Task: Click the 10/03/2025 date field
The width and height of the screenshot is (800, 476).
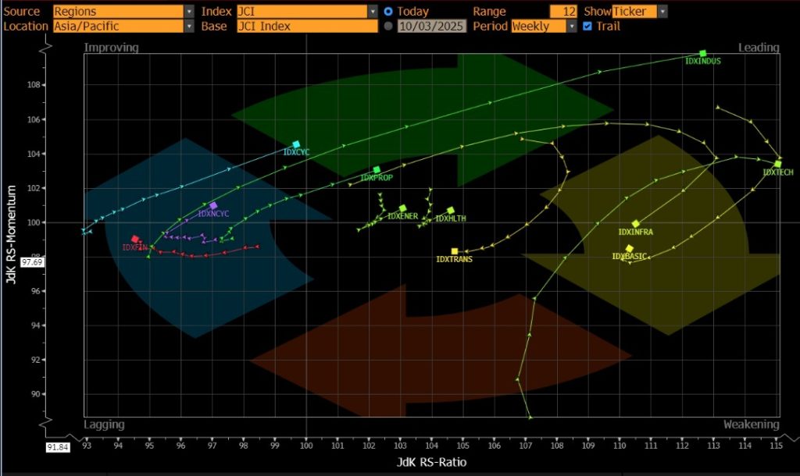Action: (x=432, y=26)
